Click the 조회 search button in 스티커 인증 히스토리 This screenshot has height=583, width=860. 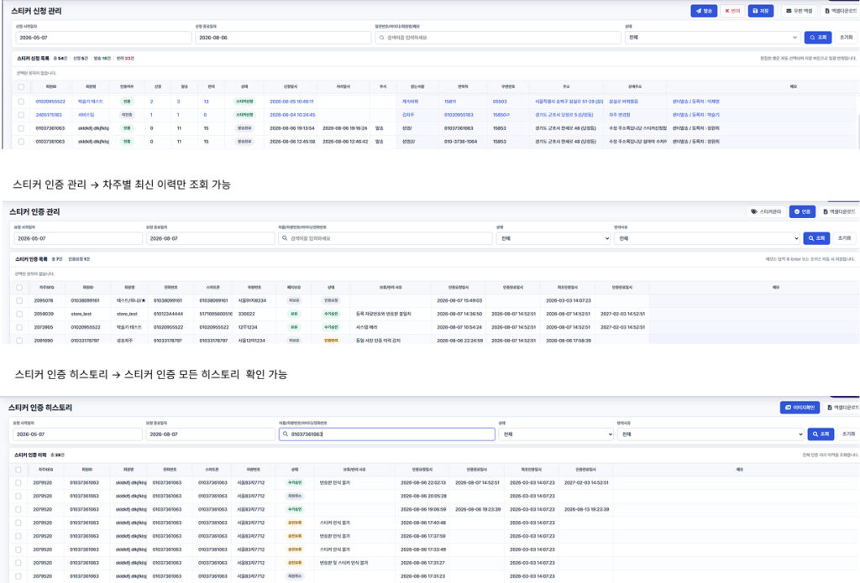(x=821, y=434)
